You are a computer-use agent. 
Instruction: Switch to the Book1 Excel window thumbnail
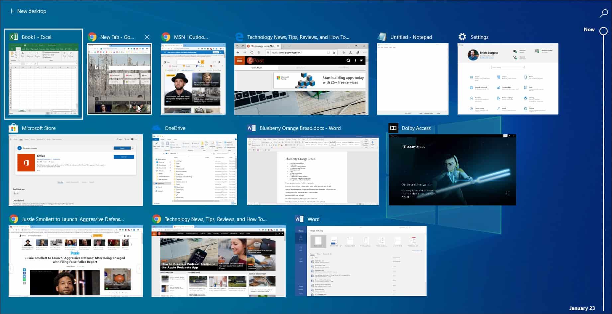(44, 79)
